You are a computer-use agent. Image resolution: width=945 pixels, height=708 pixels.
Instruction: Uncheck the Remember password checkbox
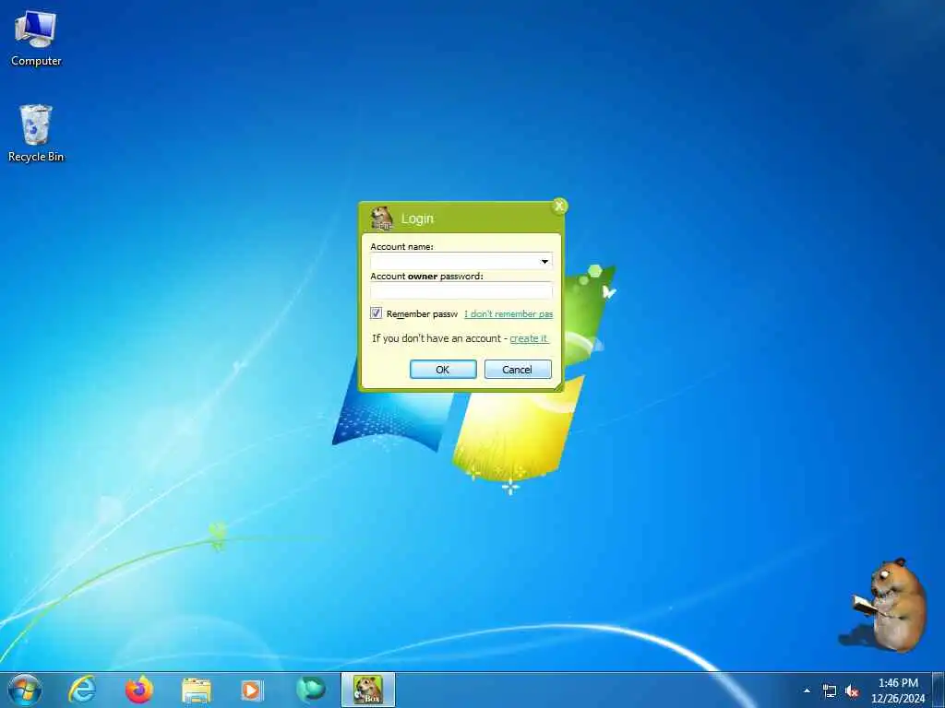pyautogui.click(x=377, y=313)
